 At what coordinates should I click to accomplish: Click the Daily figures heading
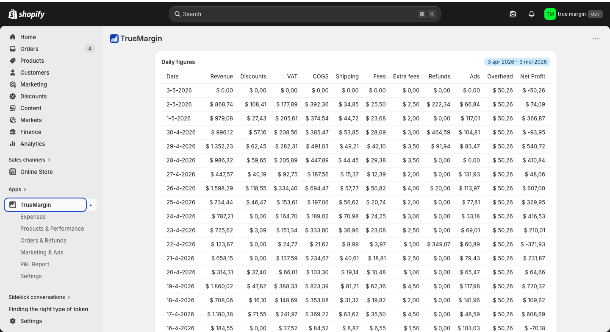178,62
